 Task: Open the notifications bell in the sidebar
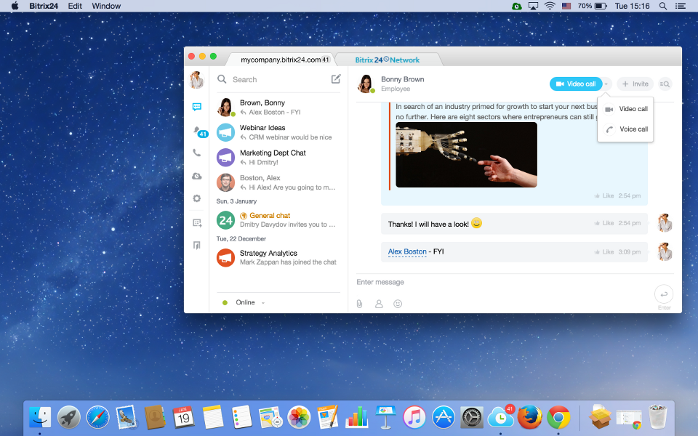pos(196,130)
